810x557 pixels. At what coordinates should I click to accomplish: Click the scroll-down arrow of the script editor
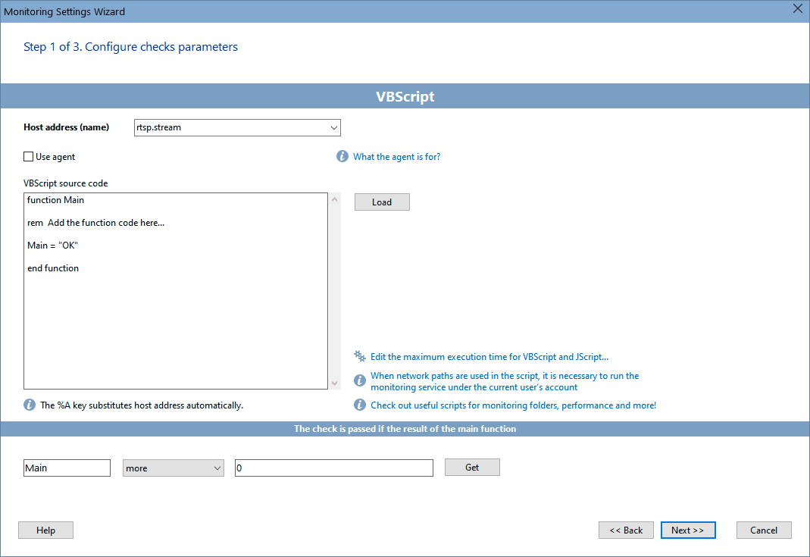tap(334, 383)
